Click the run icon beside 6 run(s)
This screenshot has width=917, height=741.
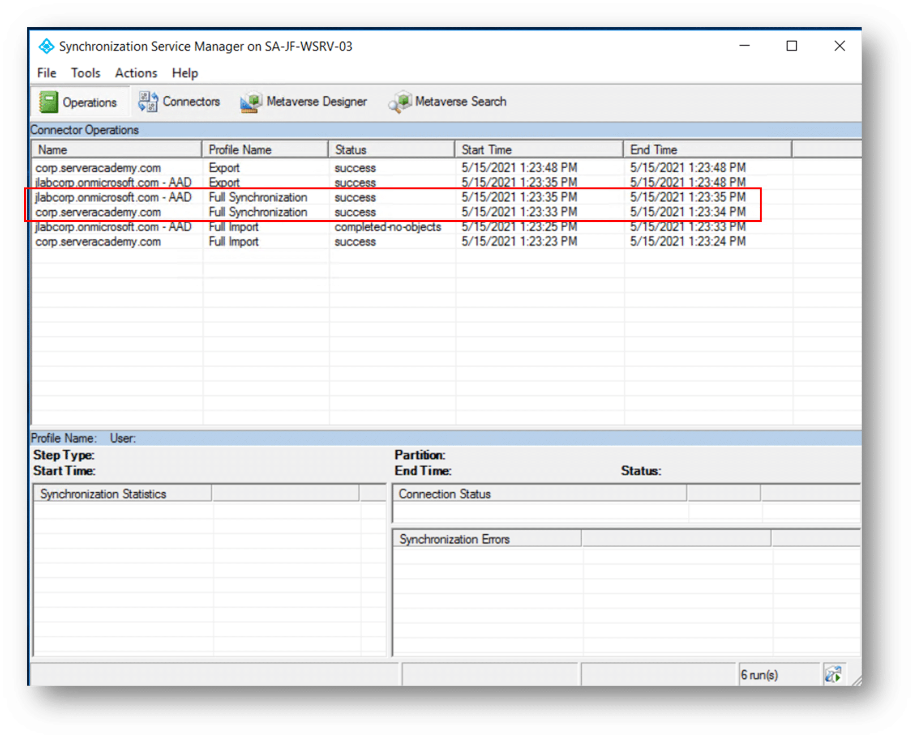(834, 674)
